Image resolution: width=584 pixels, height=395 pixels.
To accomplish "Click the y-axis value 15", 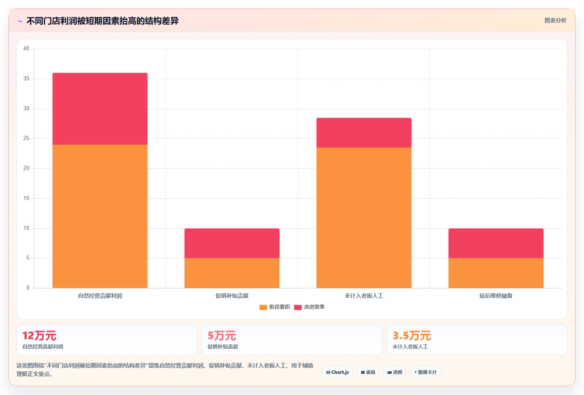I will [26, 198].
